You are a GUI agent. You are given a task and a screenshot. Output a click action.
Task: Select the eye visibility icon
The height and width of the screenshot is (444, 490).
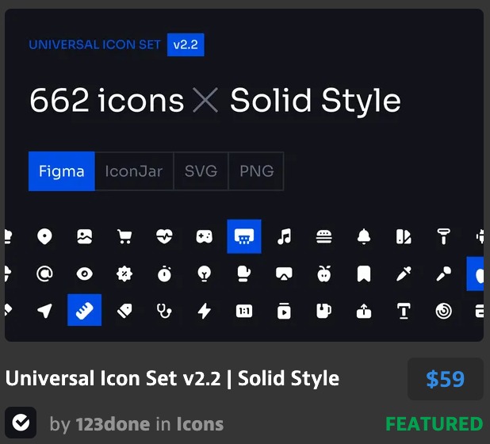pos(84,274)
